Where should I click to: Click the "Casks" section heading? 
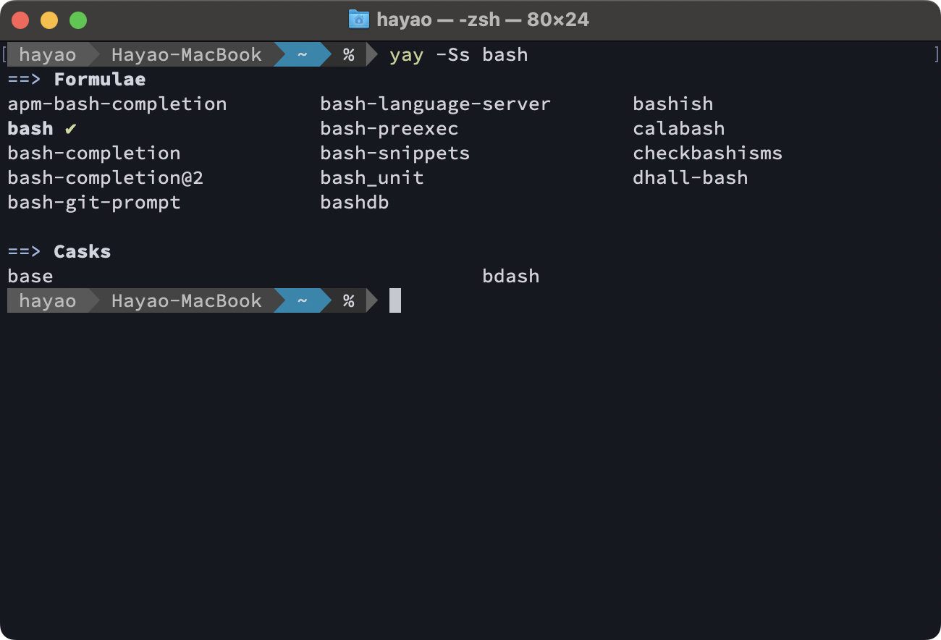[83, 252]
